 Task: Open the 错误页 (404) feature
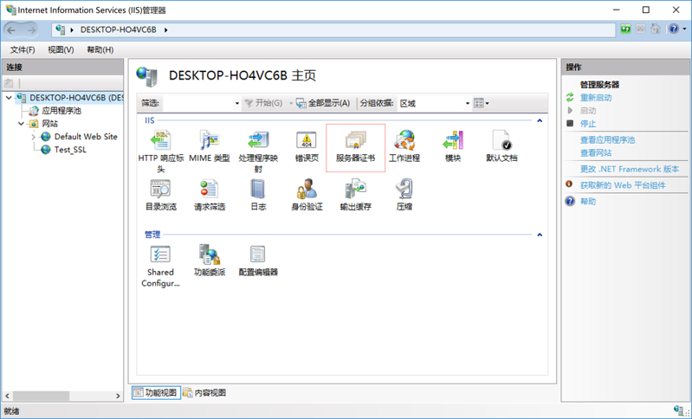307,146
